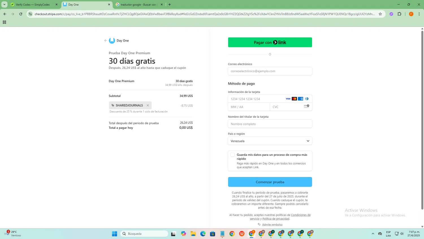Click the taskbar Búsqueda search box

[x=144, y=234]
